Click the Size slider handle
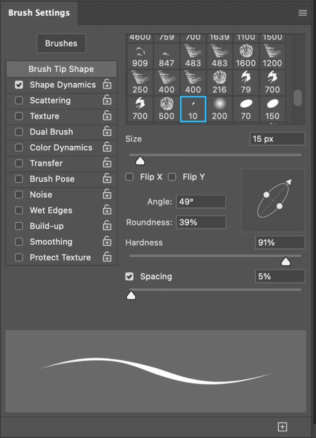The width and height of the screenshot is (316, 438). (140, 161)
